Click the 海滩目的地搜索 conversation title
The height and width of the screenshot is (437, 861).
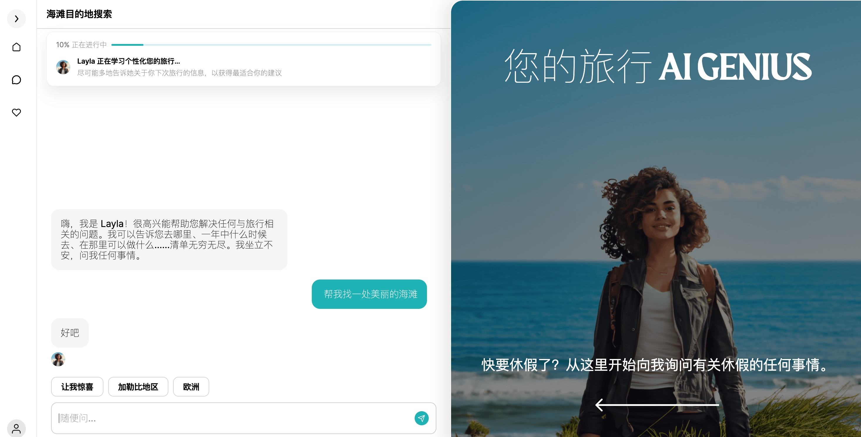[79, 14]
